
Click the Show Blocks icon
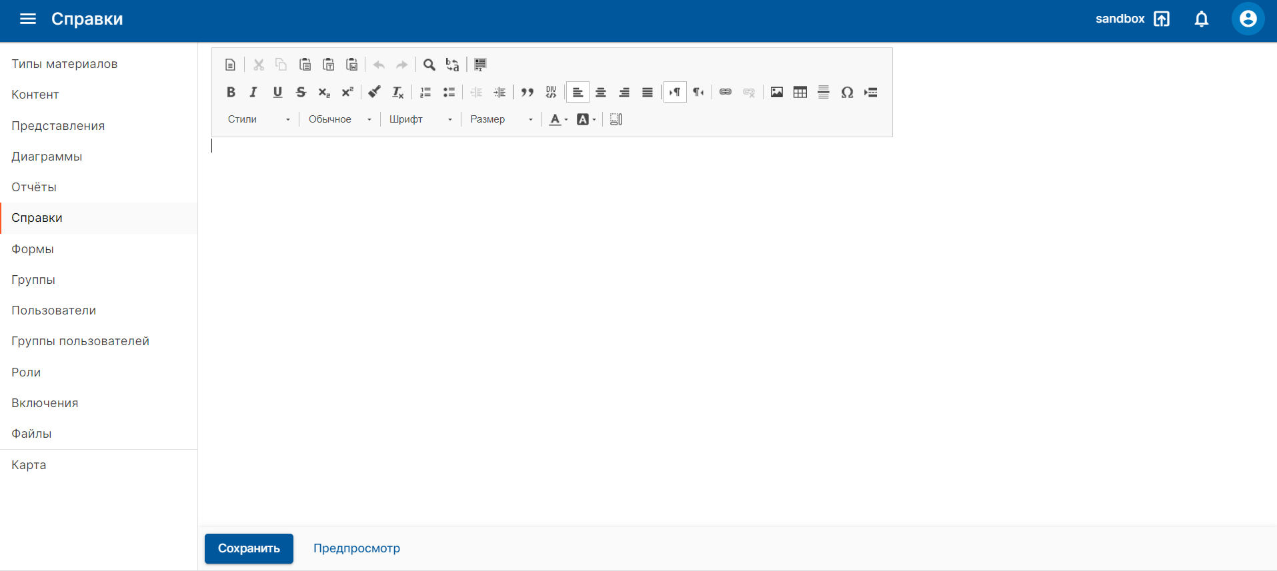616,119
